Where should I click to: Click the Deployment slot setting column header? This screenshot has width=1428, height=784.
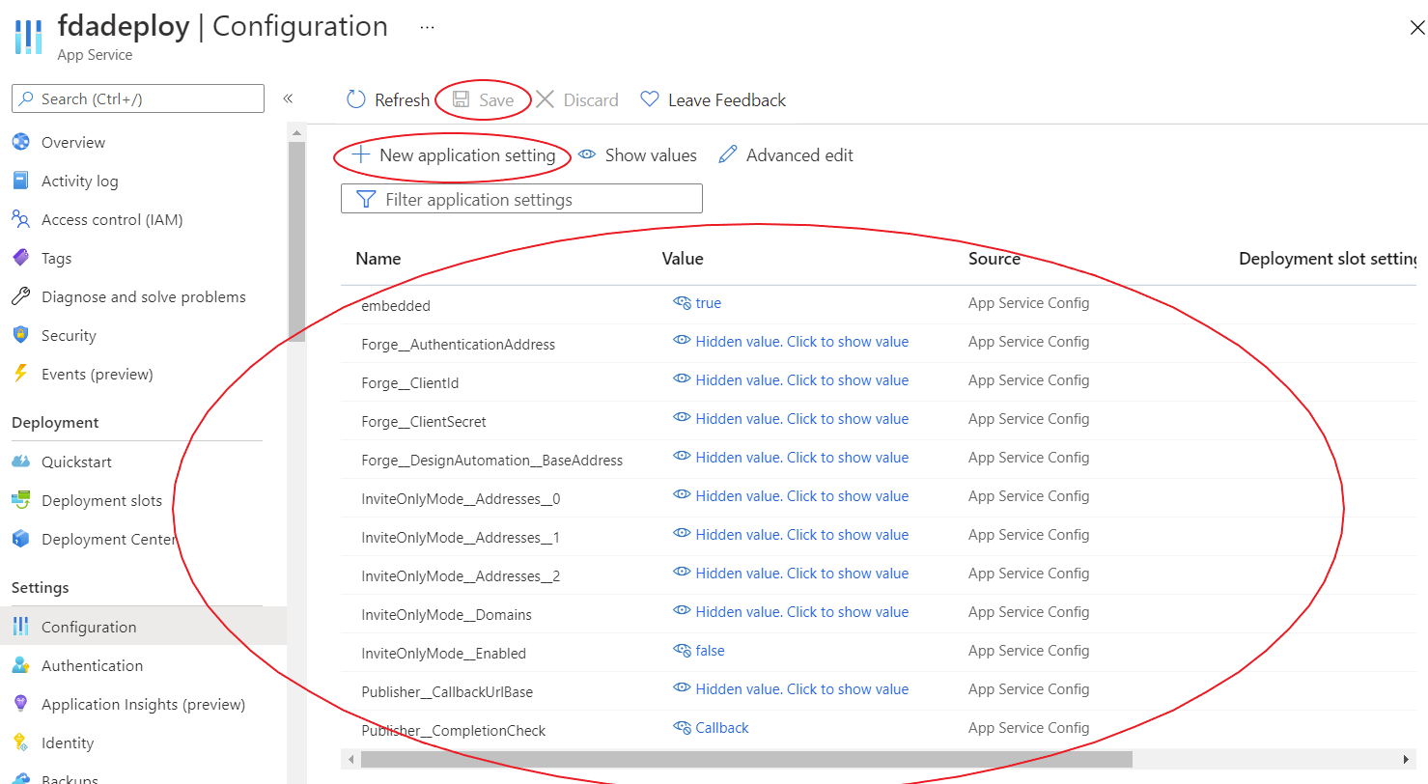tap(1328, 258)
